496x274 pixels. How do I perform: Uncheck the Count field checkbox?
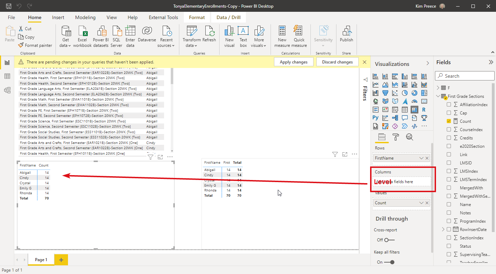449,121
